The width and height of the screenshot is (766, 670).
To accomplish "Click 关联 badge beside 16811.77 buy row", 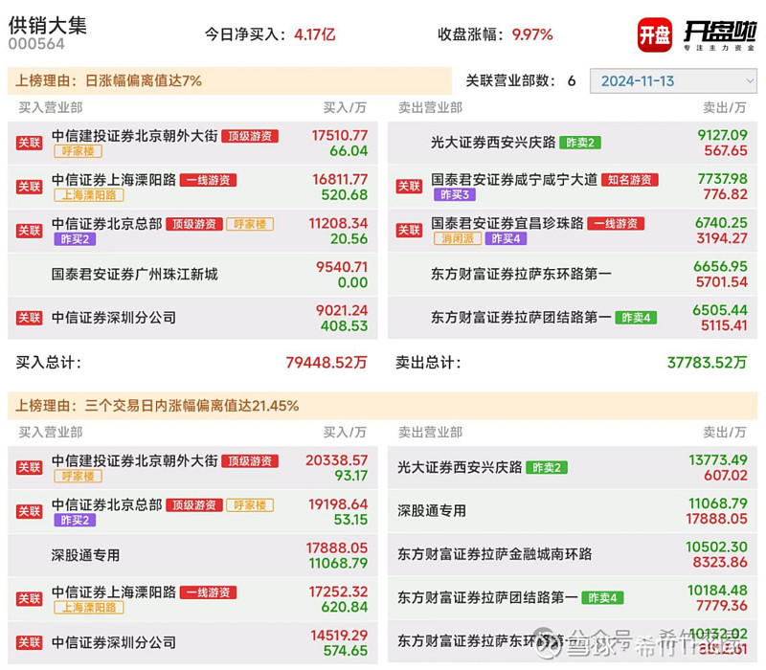I will [30, 187].
